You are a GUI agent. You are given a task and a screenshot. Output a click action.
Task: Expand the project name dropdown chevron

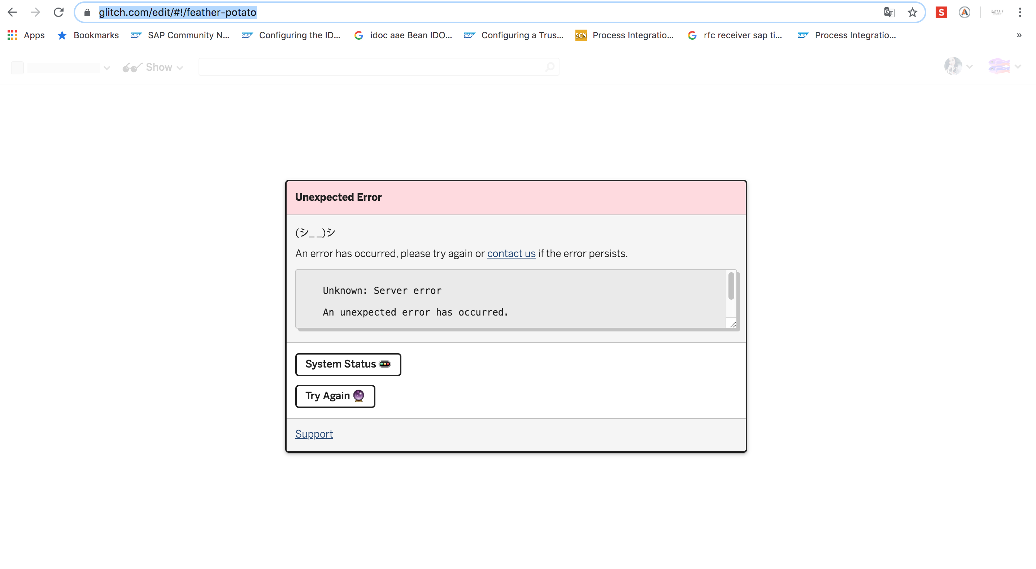(106, 68)
